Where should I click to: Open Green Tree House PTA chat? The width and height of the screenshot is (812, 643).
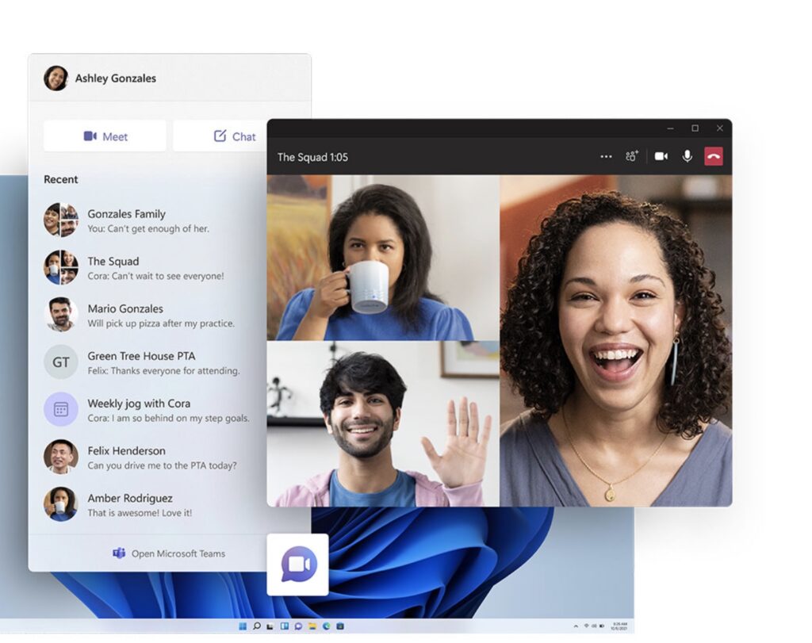coord(147,363)
